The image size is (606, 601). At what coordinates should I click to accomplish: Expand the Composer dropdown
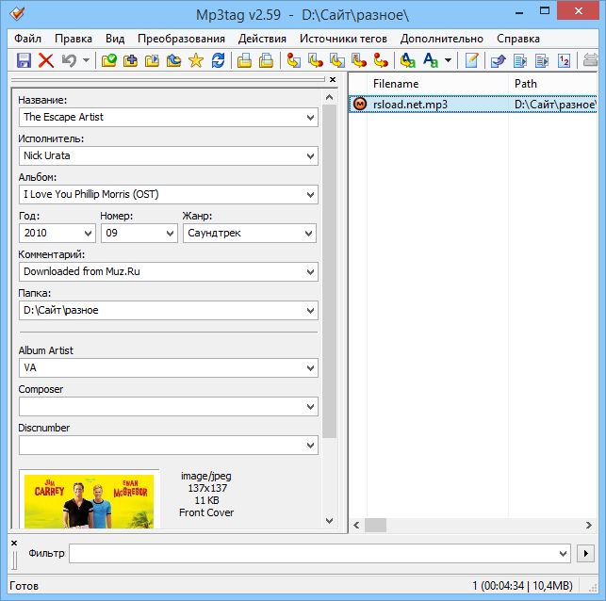(310, 407)
